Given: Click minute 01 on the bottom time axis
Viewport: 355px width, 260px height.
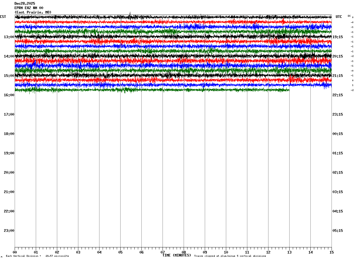Looking at the screenshot, I should click(x=36, y=252).
